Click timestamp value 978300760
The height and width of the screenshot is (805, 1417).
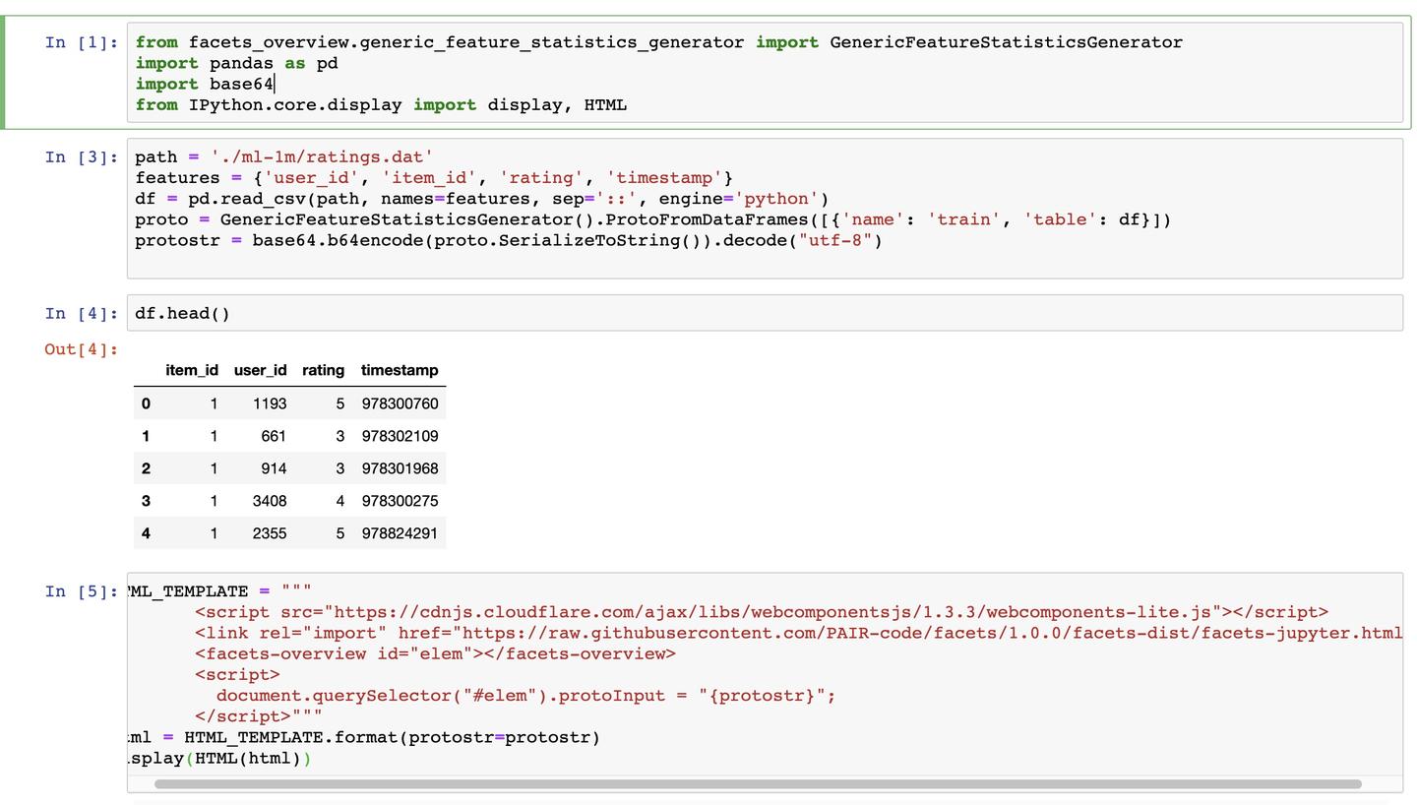[400, 403]
